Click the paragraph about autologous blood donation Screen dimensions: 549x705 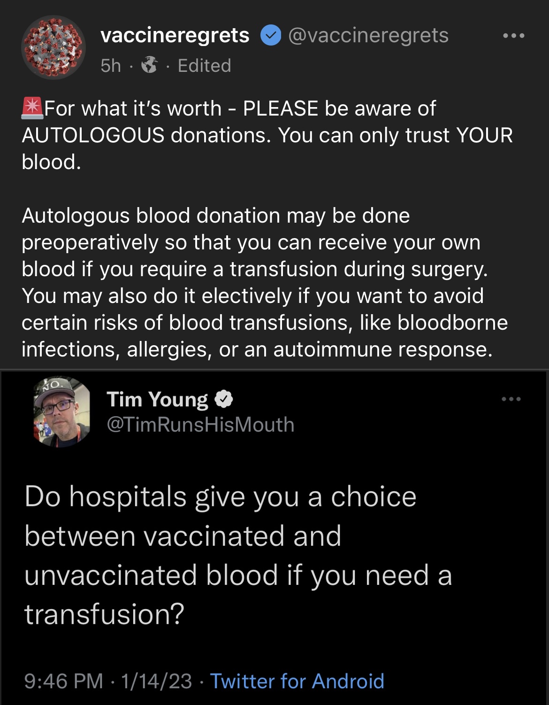265,282
